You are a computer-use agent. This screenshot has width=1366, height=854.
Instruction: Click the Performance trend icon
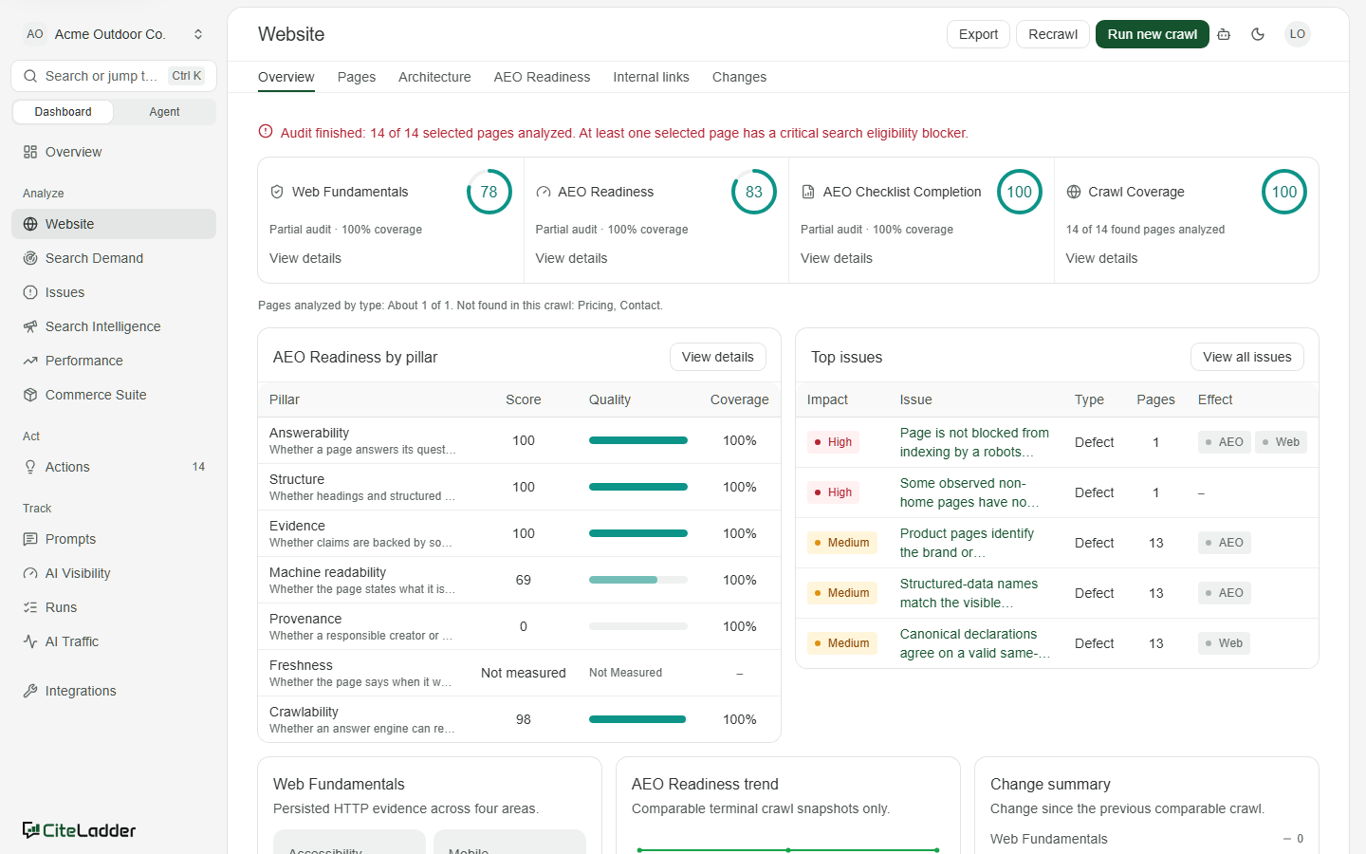tap(30, 361)
